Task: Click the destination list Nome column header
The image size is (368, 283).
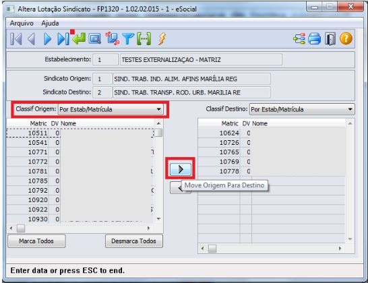Action: [259, 123]
